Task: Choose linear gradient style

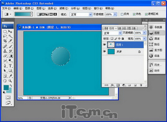Action: pyautogui.click(x=39, y=14)
